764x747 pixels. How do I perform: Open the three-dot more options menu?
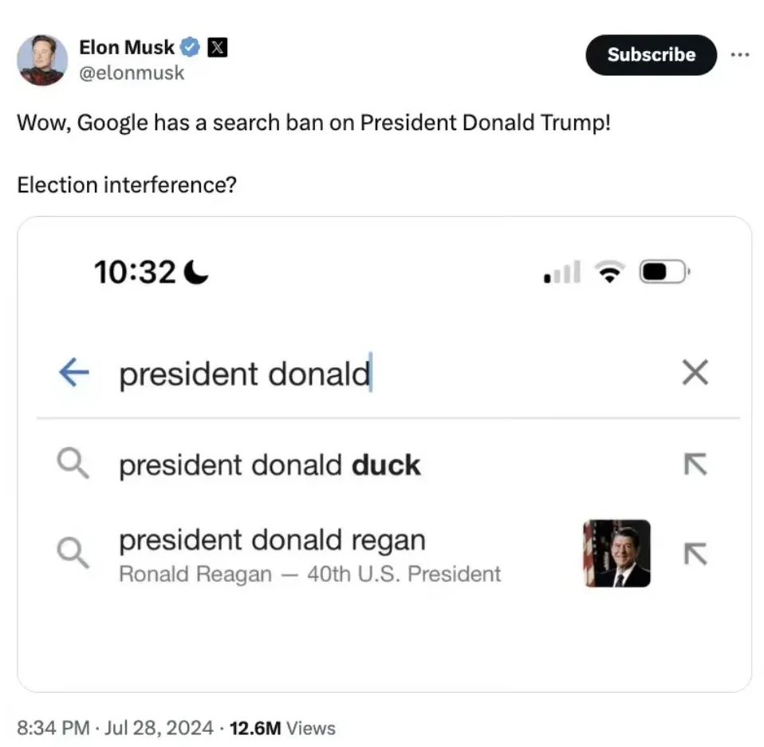[740, 54]
